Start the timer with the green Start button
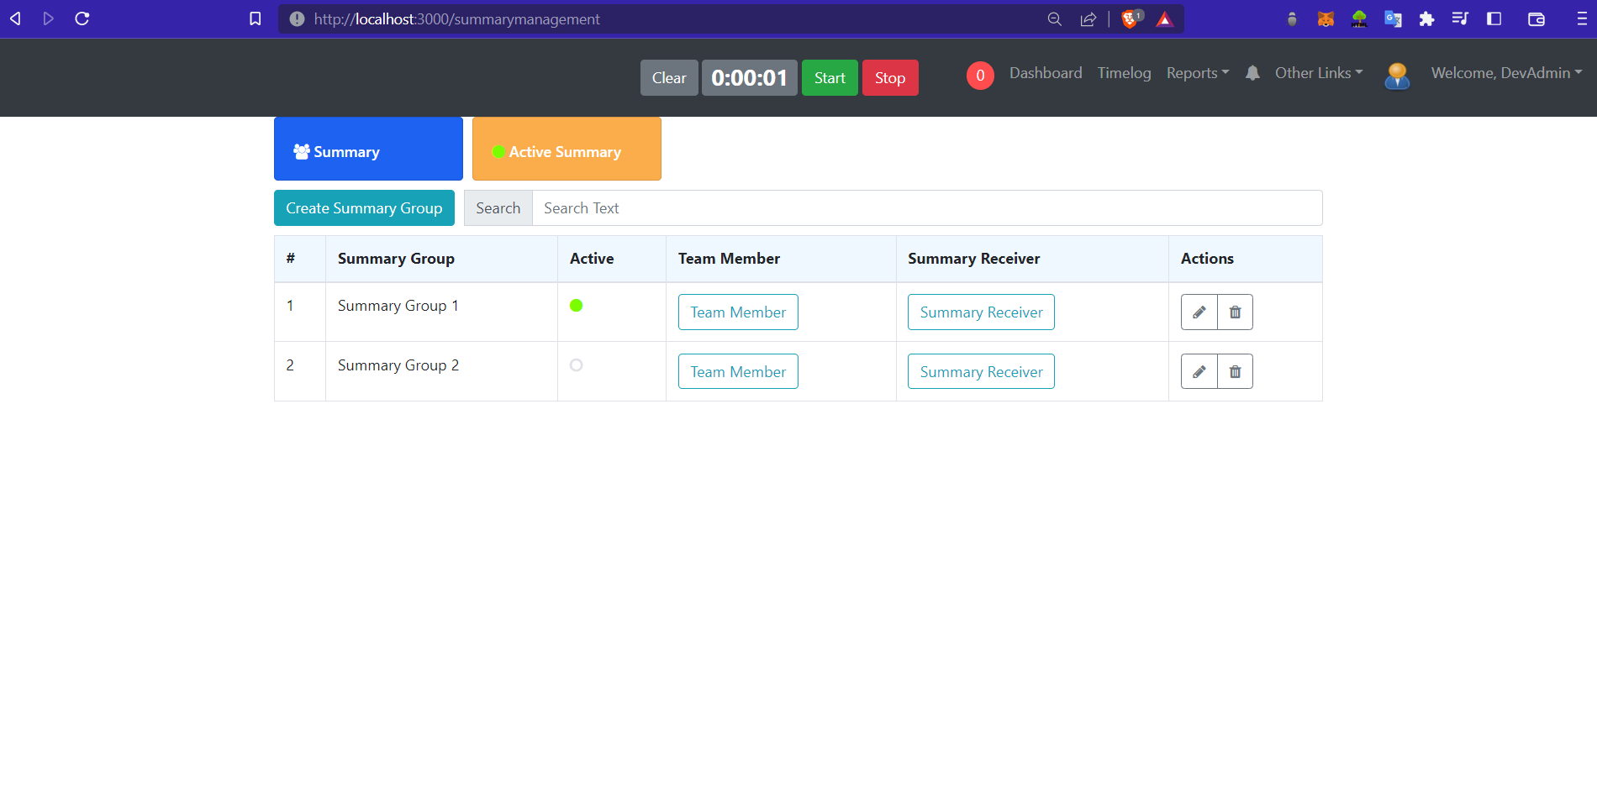Screen dimensions: 1597x808 coord(830,78)
